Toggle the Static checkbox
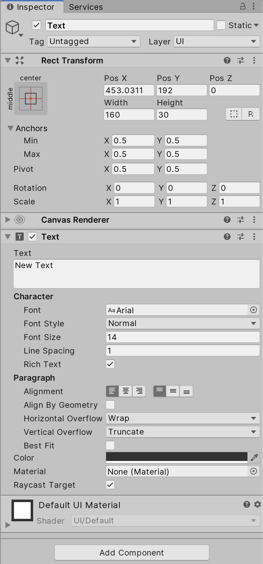Image resolution: width=263 pixels, height=564 pixels. point(221,25)
